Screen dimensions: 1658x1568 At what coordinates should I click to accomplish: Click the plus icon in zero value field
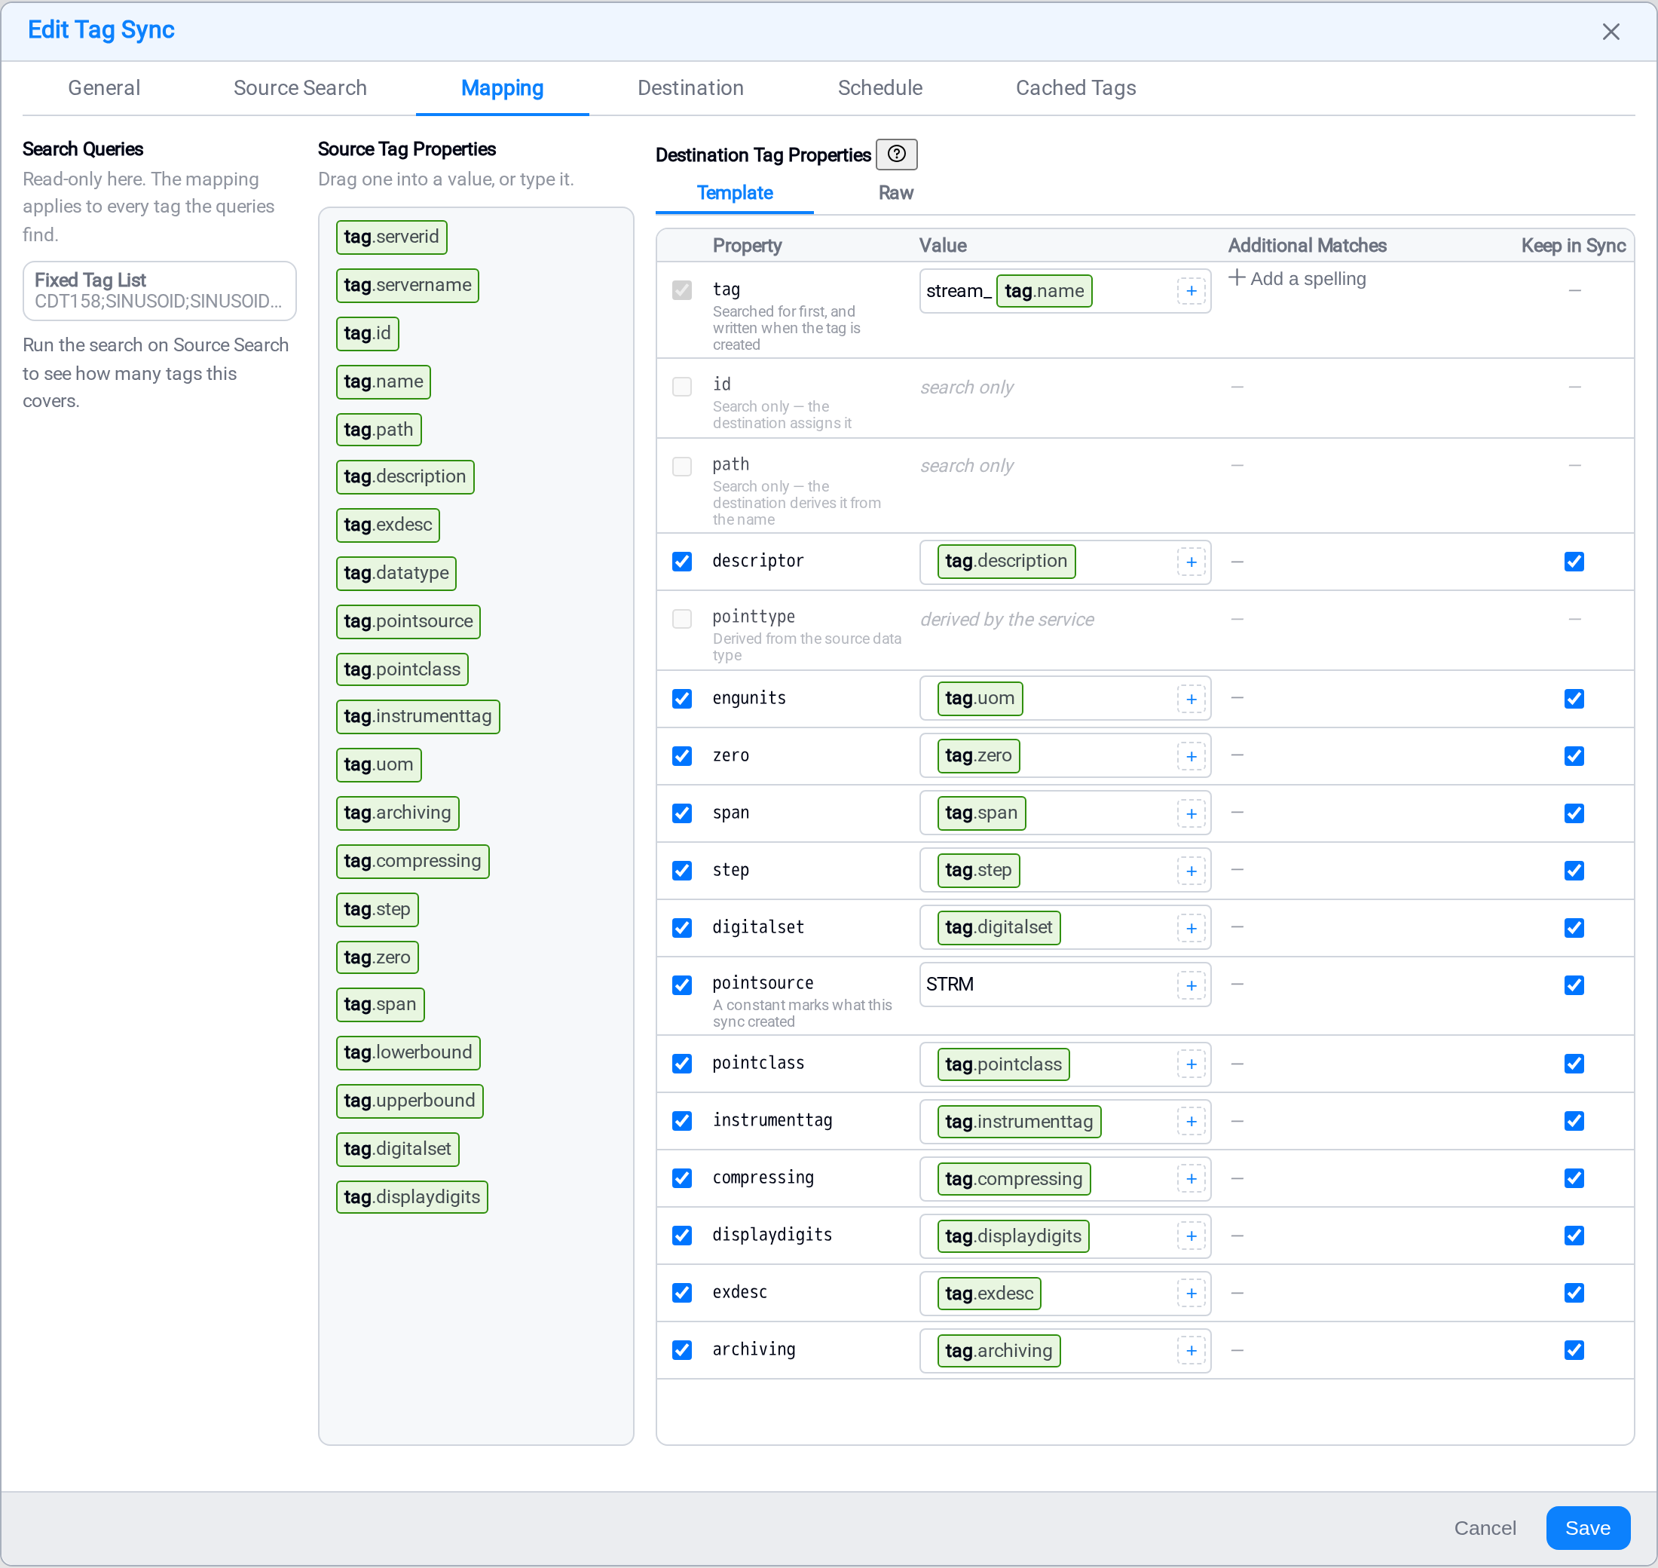click(1191, 756)
